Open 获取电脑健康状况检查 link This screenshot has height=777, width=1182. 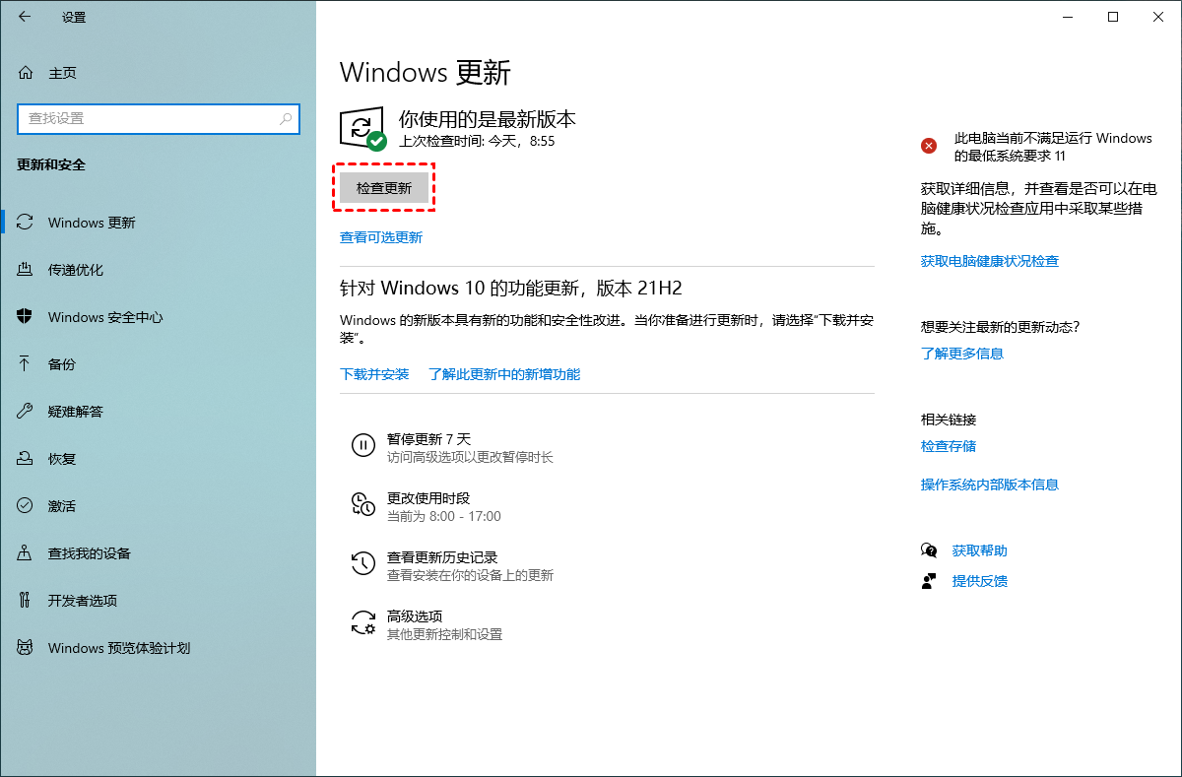(990, 261)
